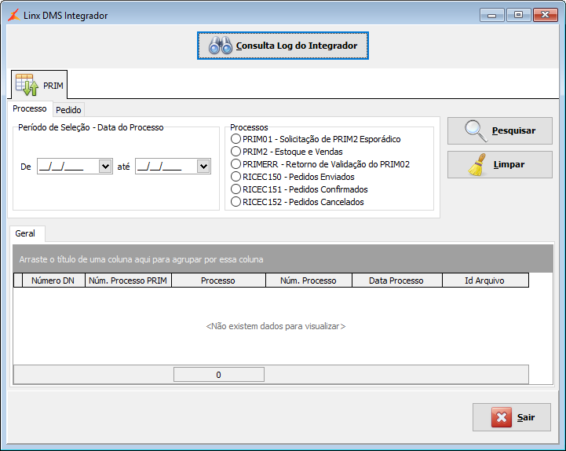This screenshot has height=451, width=566.
Task: Click the footer count cell showing 0
Action: coord(219,375)
